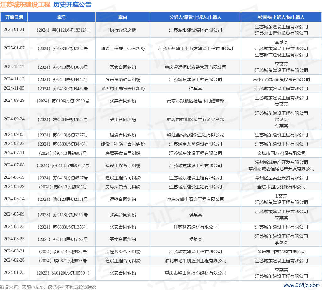Open the www.365jz.com website link
Viewport: 322px width, 290px height.
point(302,285)
